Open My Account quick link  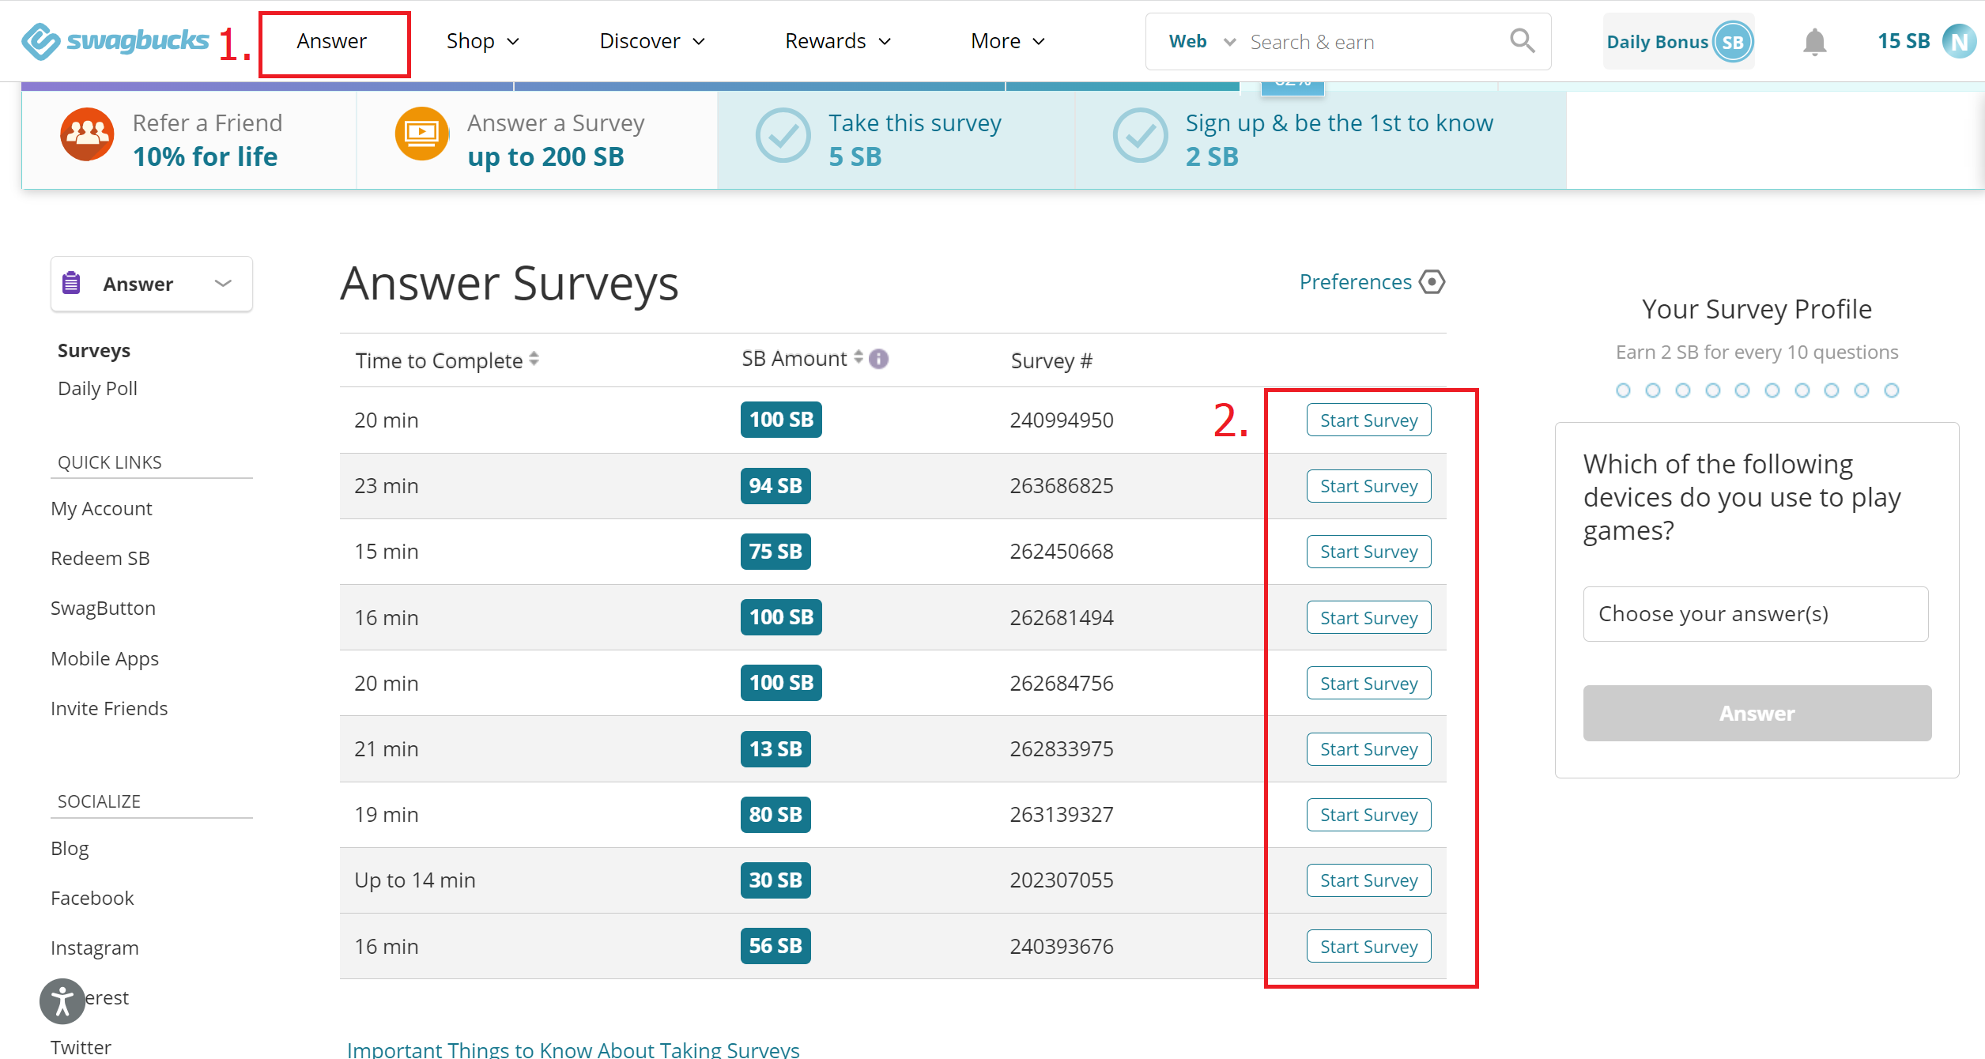(x=101, y=508)
